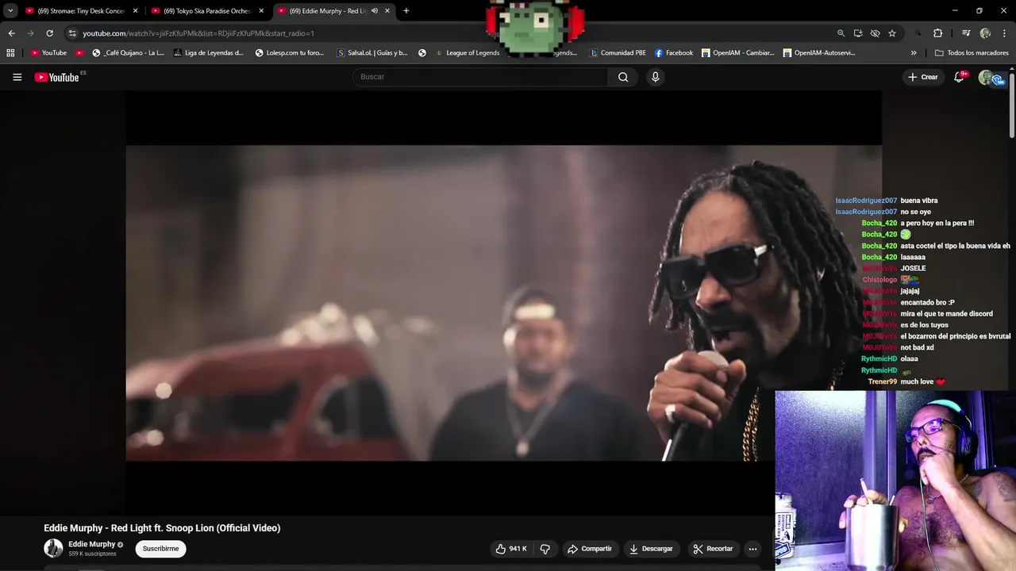Open more actions three-dot menu under video
The height and width of the screenshot is (571, 1016).
tap(752, 549)
